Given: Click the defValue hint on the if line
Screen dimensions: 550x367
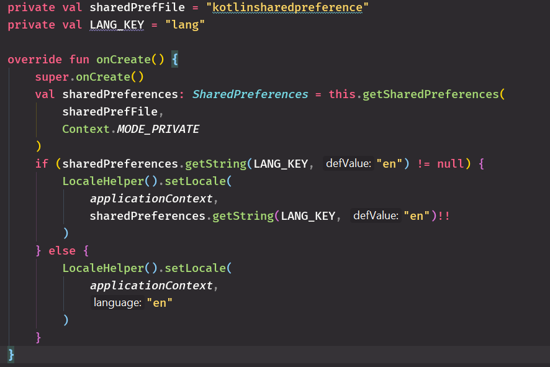Looking at the screenshot, I should [x=348, y=163].
